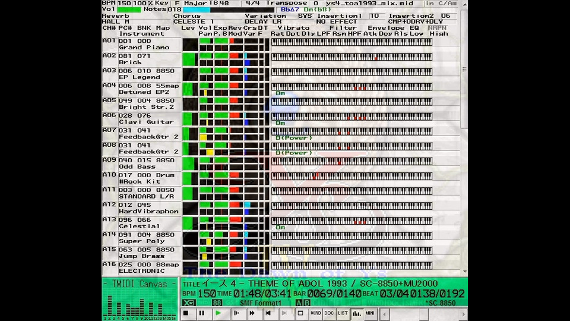This screenshot has height=321, width=570.
Task: Click the Key F Major field
Action: tap(191, 4)
